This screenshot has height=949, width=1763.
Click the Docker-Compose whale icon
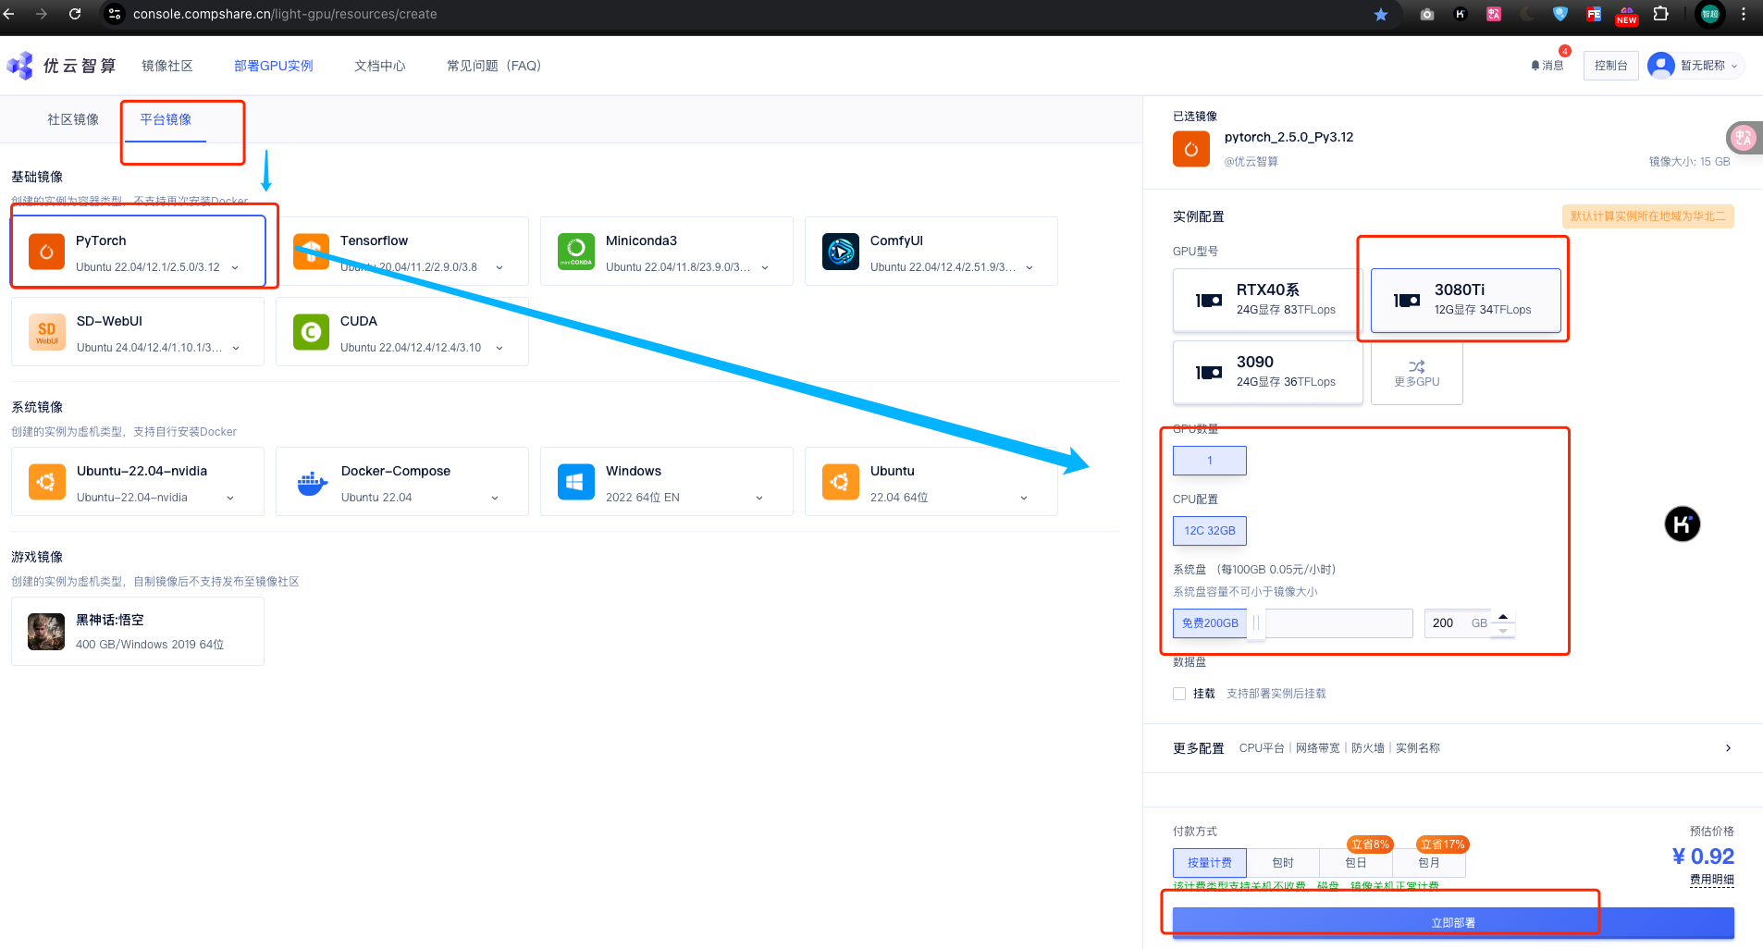click(x=312, y=482)
